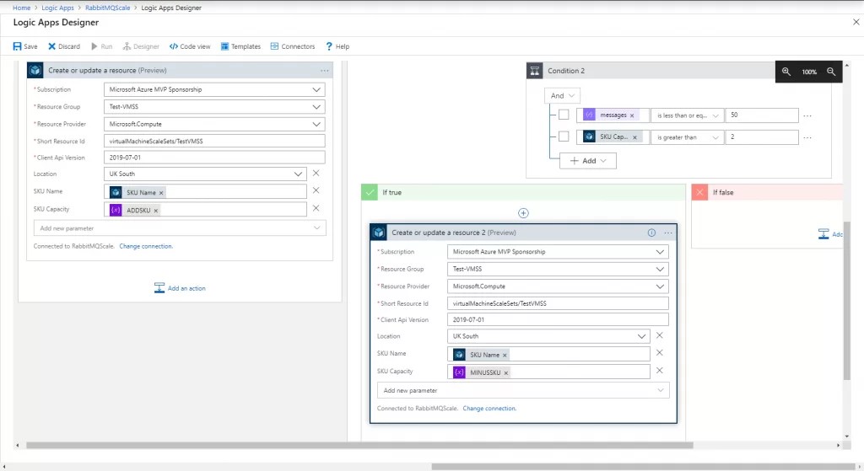Discard changes in the designer
Screen dimensions: 864x471
coord(64,46)
